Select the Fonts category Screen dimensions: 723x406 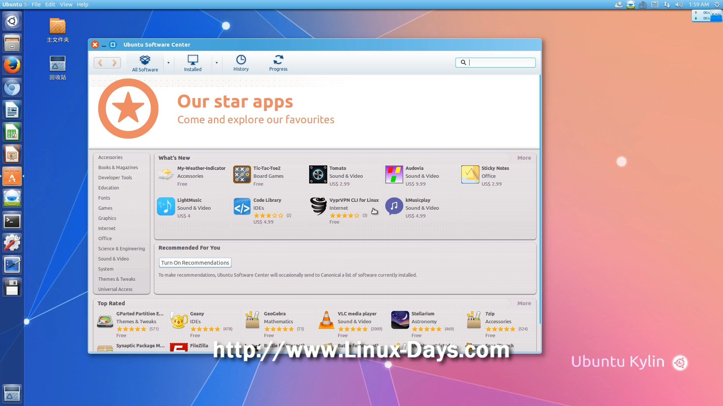pos(104,198)
